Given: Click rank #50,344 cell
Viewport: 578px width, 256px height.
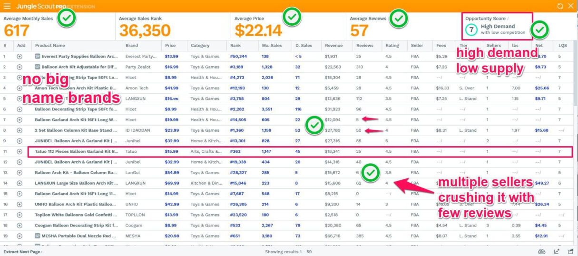Looking at the screenshot, I should point(239,56).
